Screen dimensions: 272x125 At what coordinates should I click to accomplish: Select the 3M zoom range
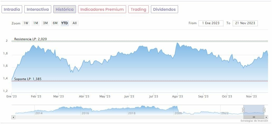(x=45, y=23)
